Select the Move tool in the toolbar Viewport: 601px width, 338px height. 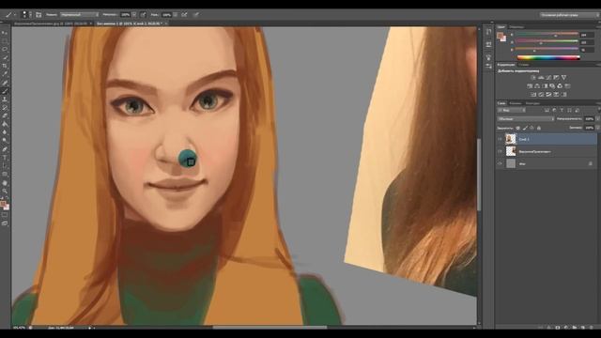[5, 33]
